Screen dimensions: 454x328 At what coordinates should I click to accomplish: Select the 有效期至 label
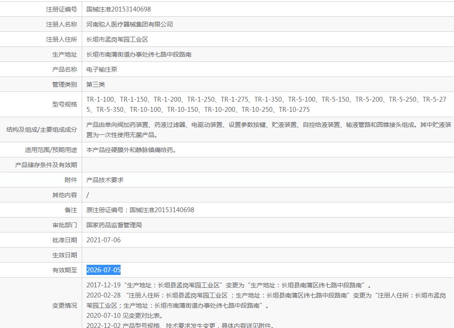click(x=64, y=271)
